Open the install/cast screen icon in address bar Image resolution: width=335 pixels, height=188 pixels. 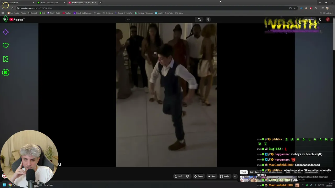(291, 8)
